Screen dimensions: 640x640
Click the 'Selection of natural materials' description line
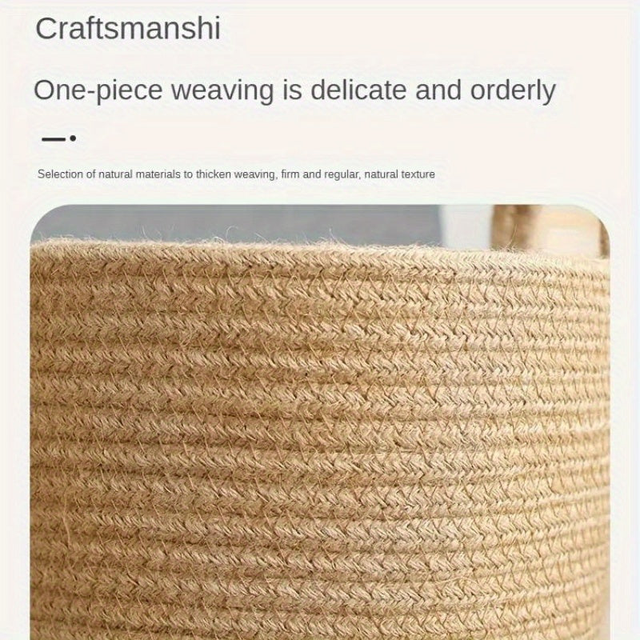click(x=236, y=174)
